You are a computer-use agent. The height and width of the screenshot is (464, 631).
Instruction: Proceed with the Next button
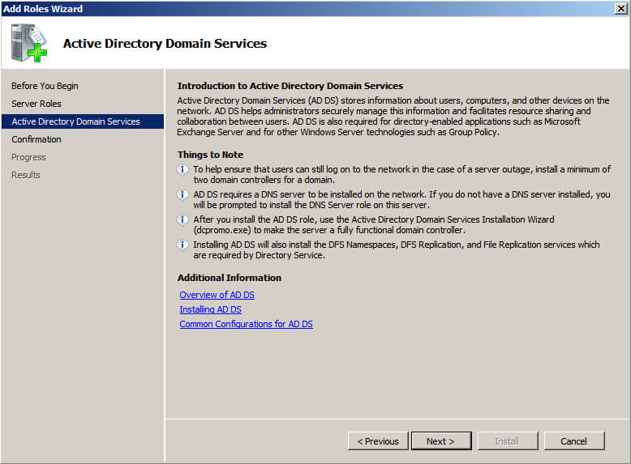tap(441, 441)
